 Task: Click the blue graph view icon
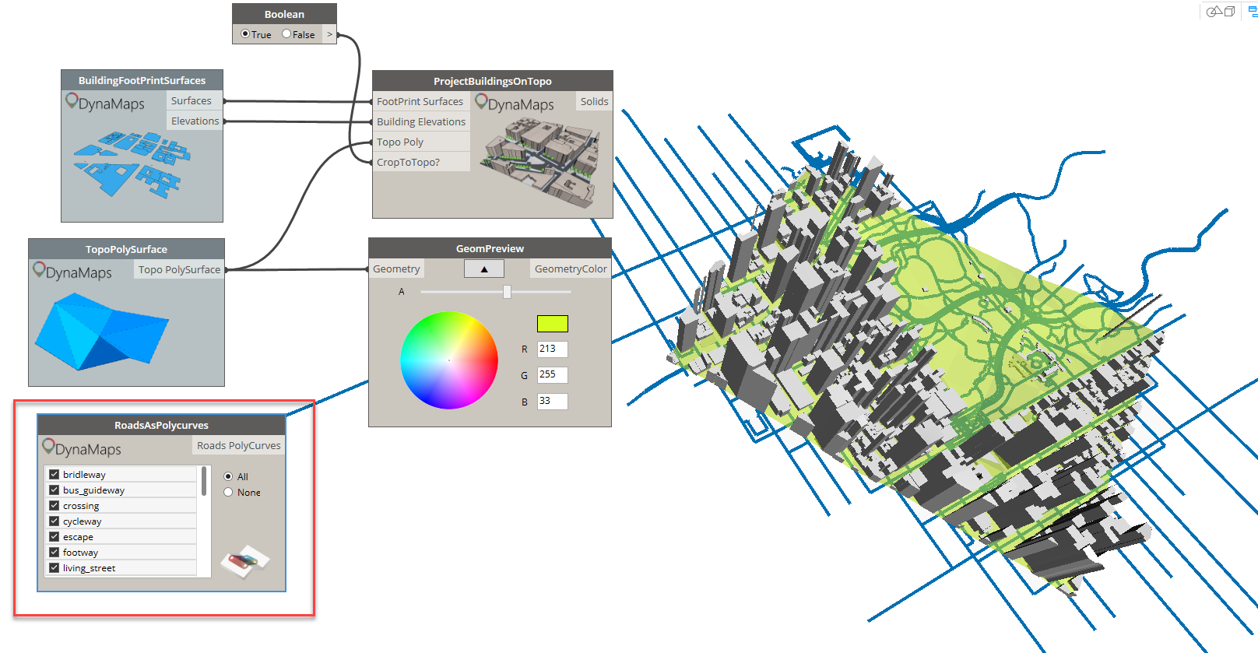[1253, 11]
